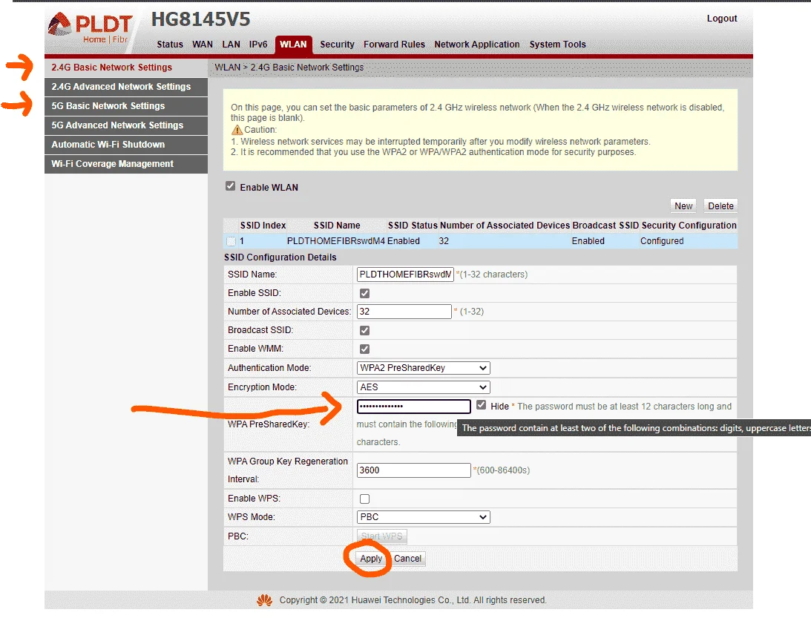Open the Encryption Mode dropdown
Viewport: 811px width, 621px height.
tap(423, 387)
